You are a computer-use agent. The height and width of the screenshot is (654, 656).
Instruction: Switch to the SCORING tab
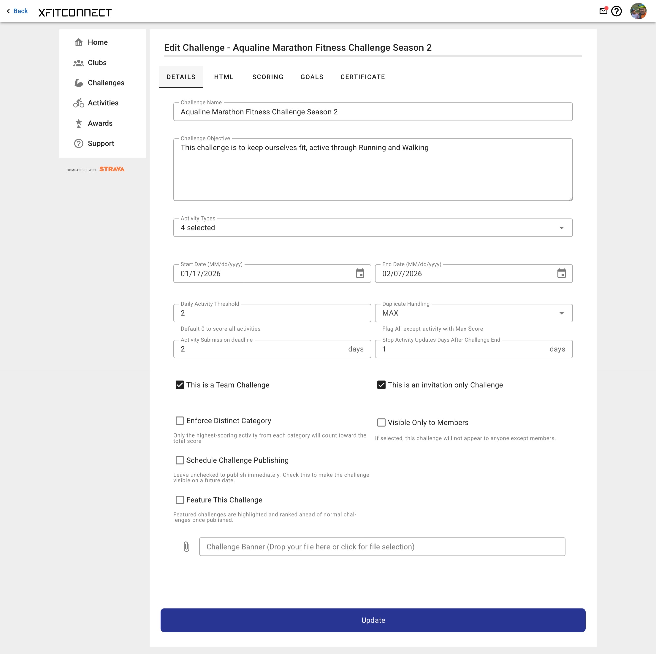[268, 77]
